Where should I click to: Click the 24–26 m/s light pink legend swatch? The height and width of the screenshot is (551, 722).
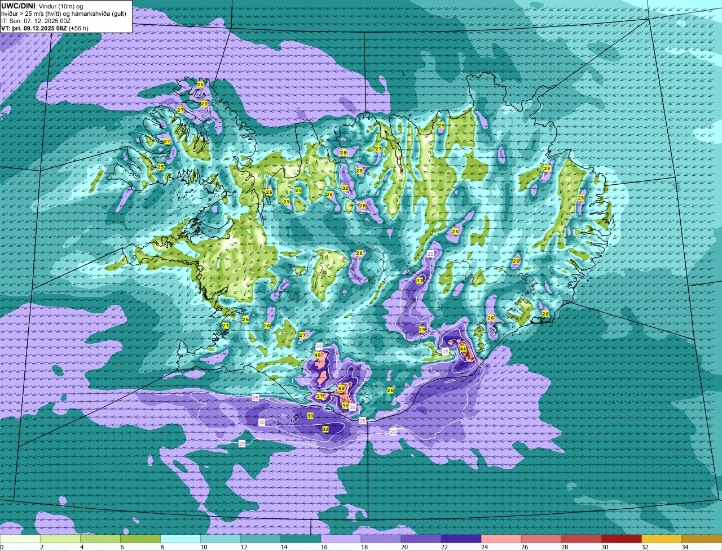point(501,539)
